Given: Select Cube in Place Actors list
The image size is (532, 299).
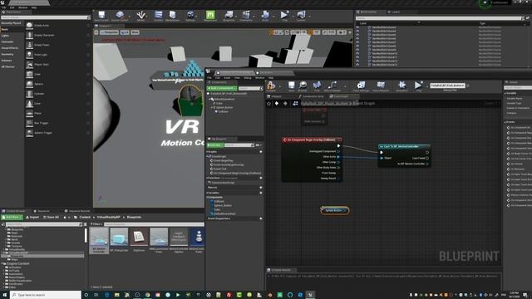Looking at the screenshot, I should [x=57, y=74].
